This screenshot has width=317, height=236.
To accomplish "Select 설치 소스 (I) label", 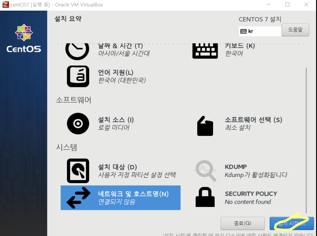I will [x=116, y=120].
